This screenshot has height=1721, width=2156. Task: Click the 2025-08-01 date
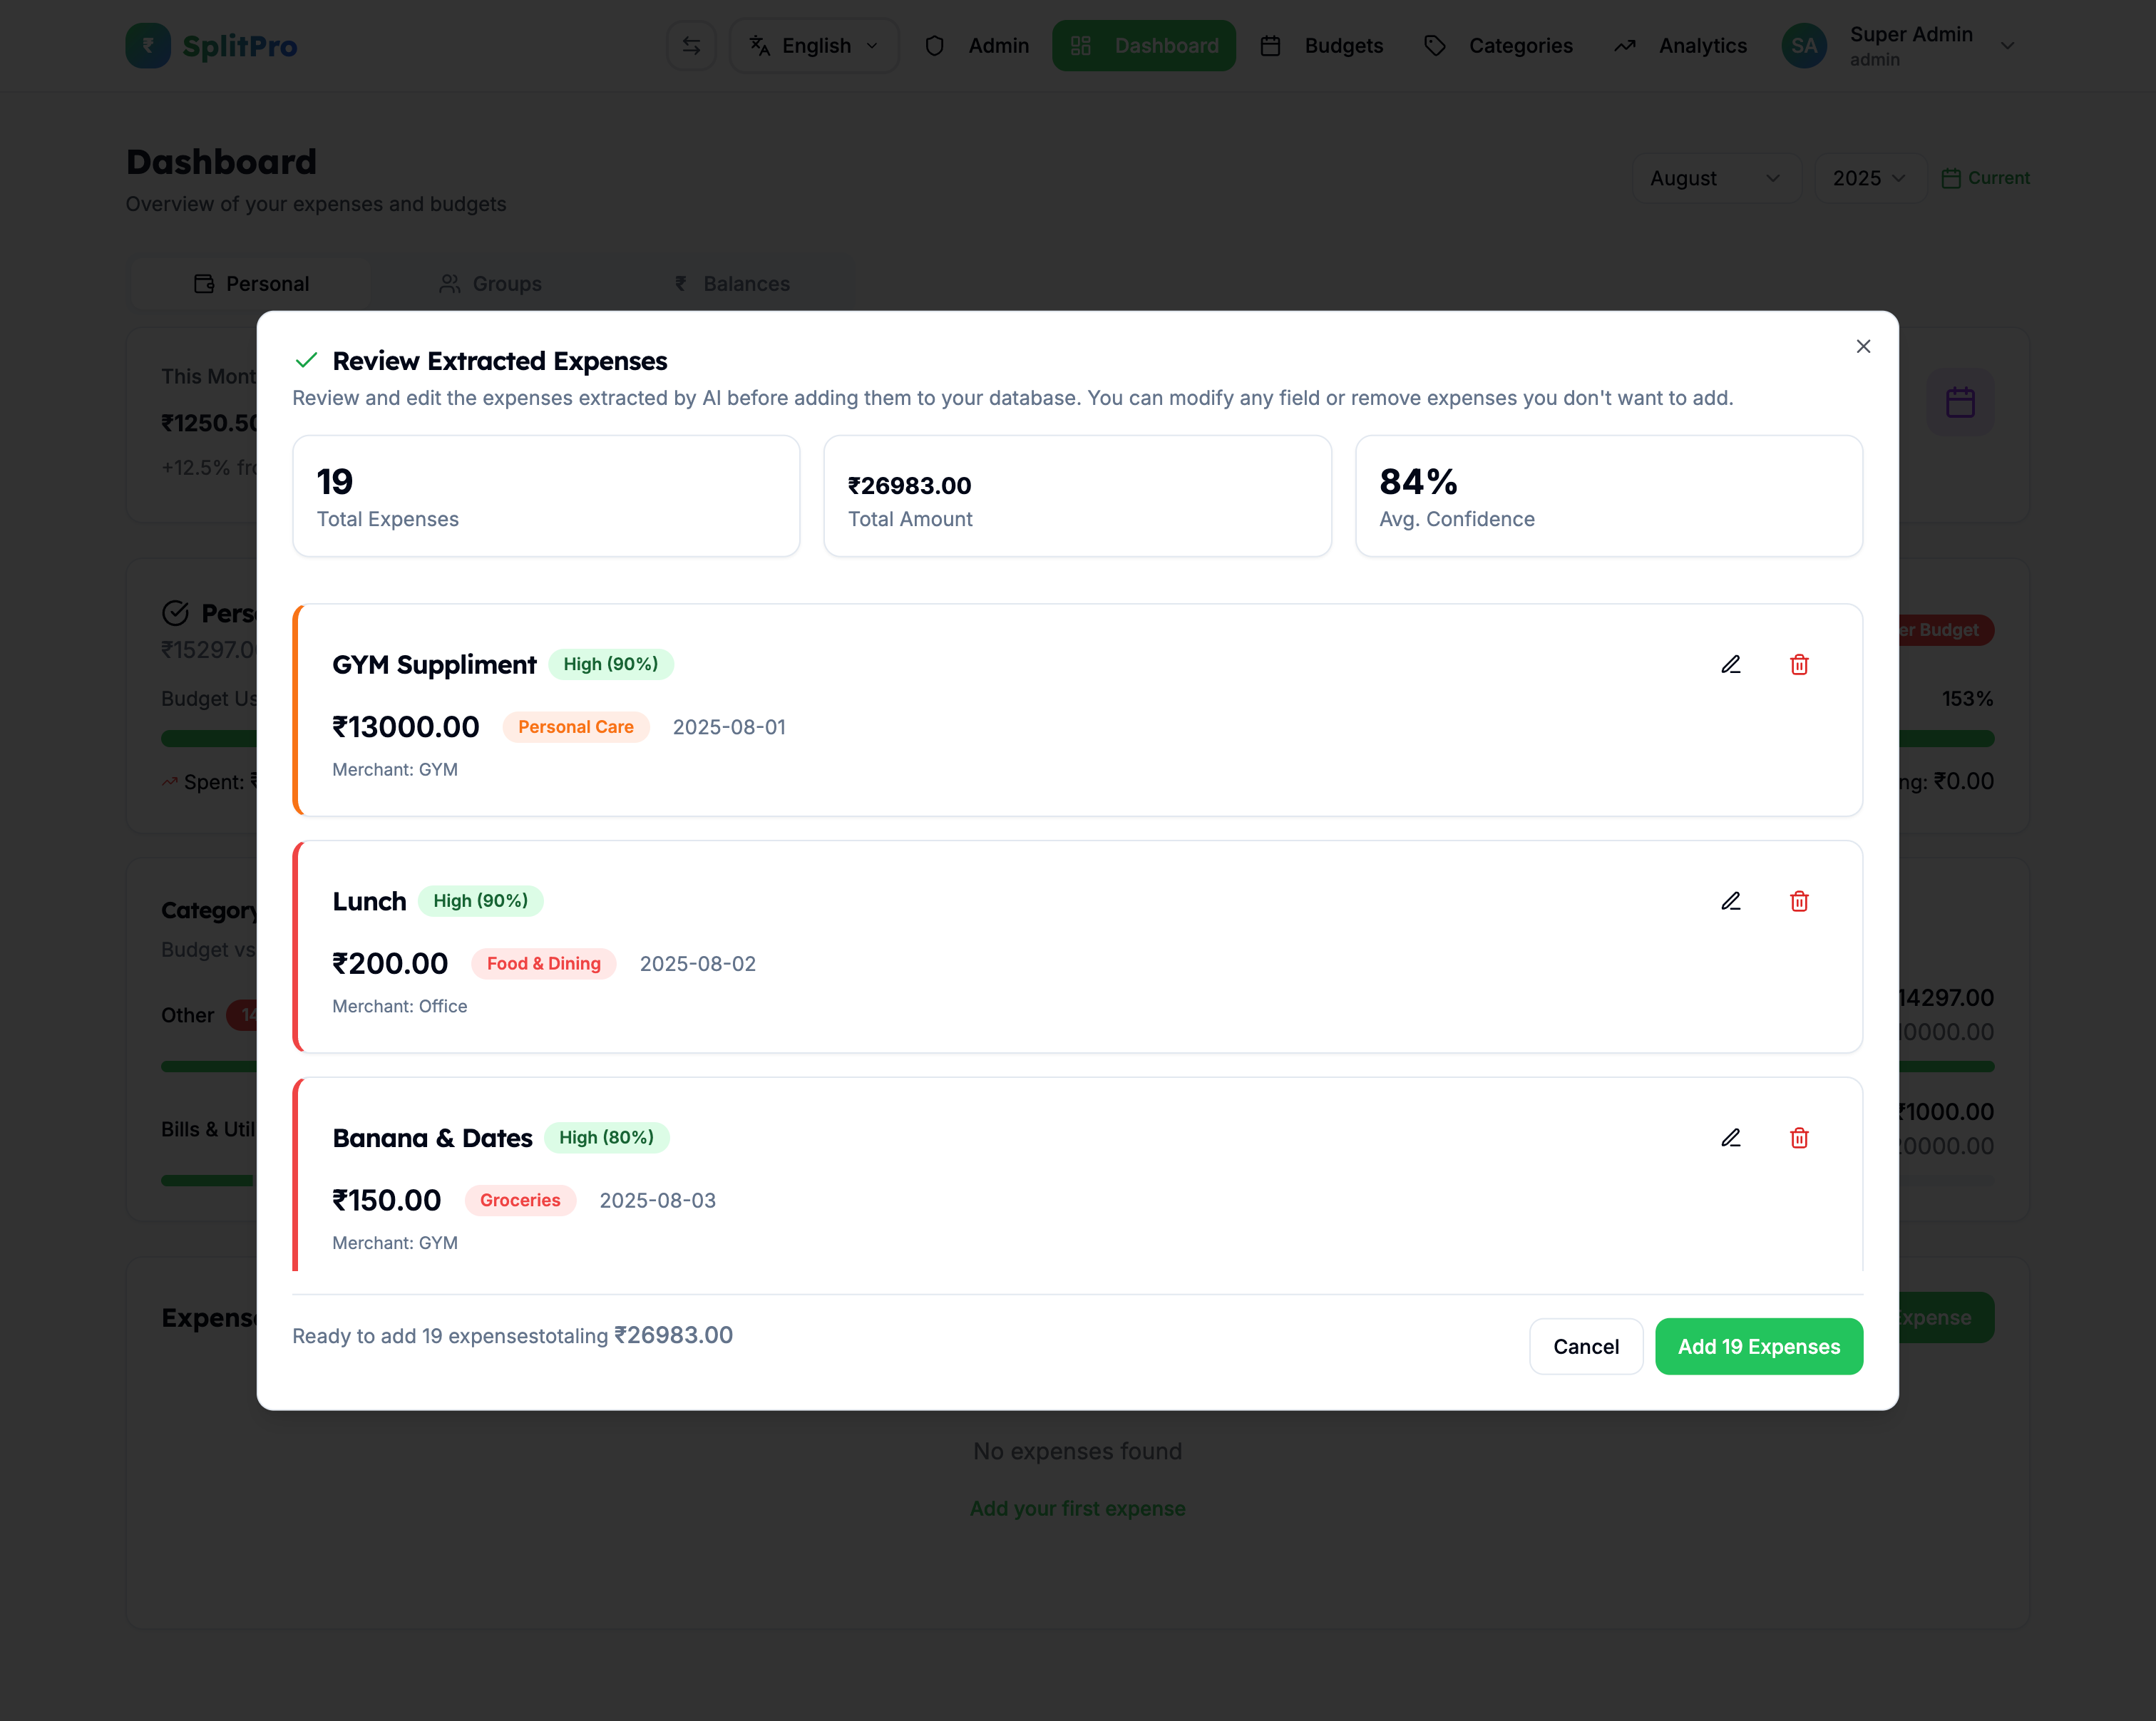pyautogui.click(x=729, y=727)
